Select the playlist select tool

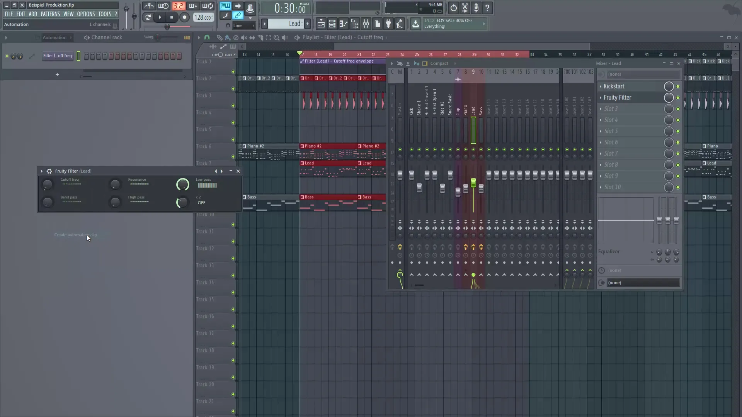coord(268,37)
